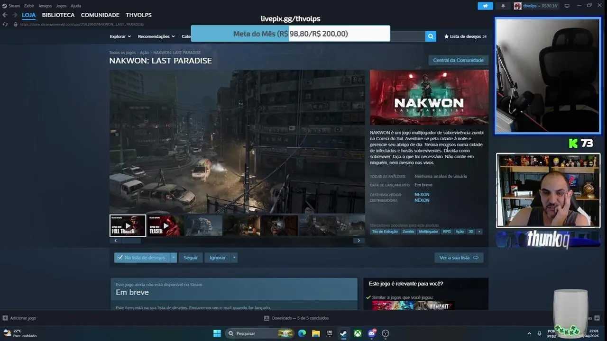The width and height of the screenshot is (607, 341).
Task: Select the 3D tag
Action: coord(471,232)
